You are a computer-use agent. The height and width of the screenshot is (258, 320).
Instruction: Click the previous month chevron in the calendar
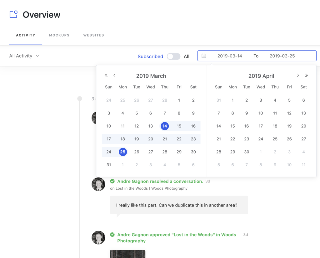point(114,75)
